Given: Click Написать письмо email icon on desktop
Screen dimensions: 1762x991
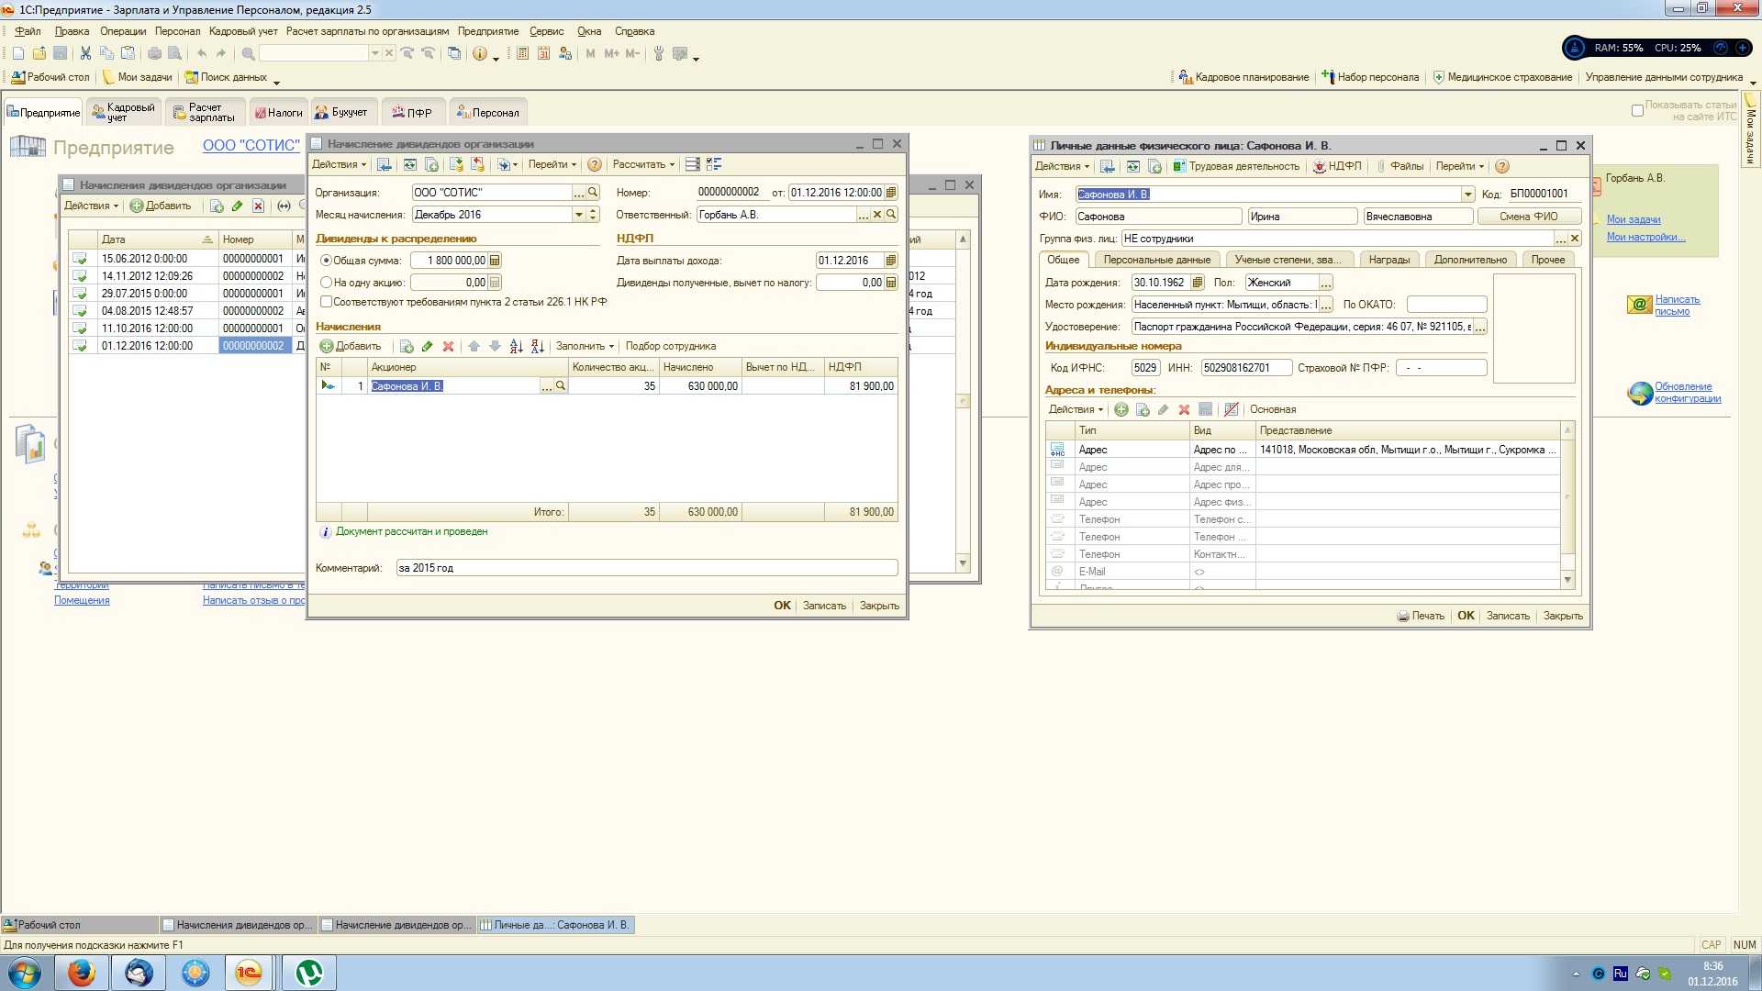Looking at the screenshot, I should 1639,305.
